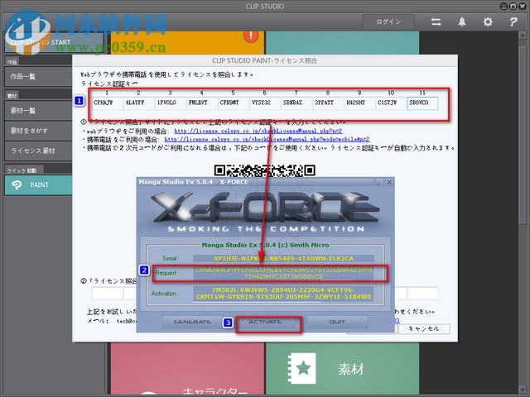Click license key field number 6
This screenshot has height=397, width=530.
click(265, 103)
